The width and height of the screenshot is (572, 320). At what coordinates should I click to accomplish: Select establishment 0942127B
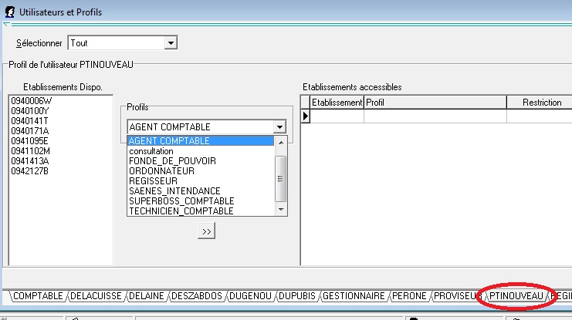[x=29, y=171]
